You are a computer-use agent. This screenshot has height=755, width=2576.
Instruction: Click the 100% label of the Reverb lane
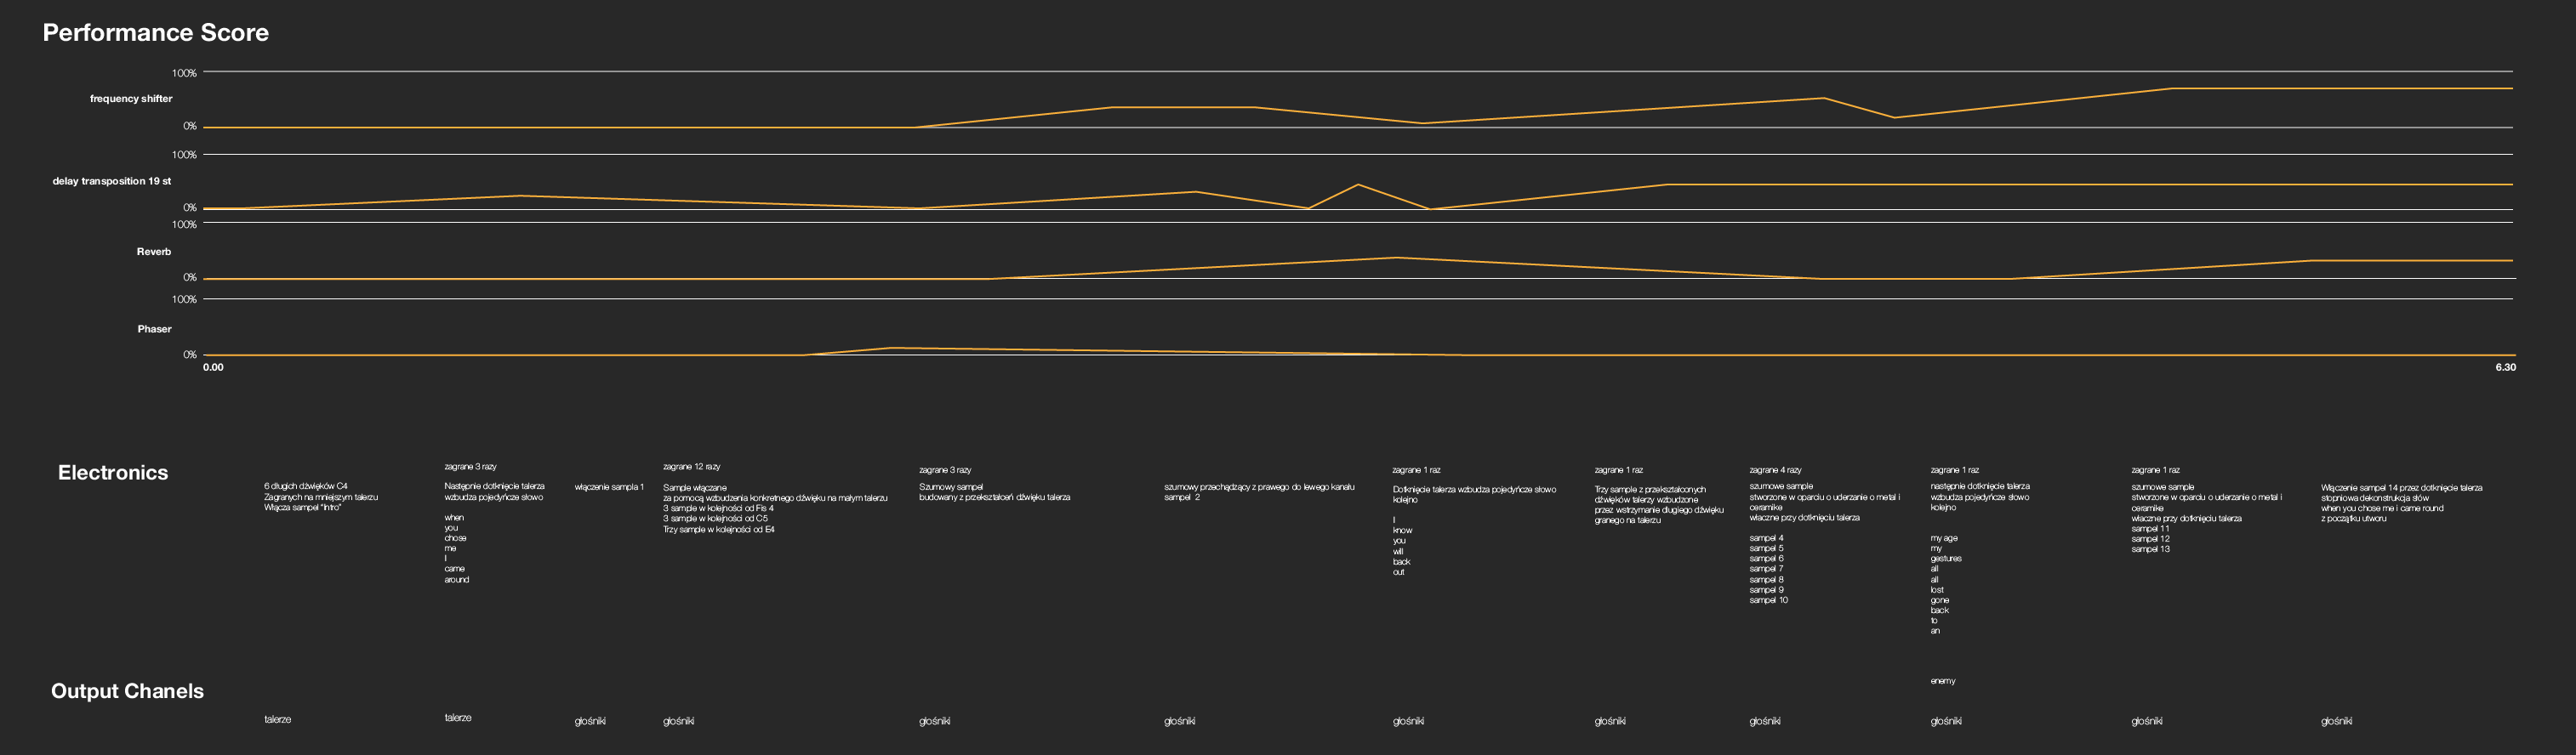pos(184,225)
